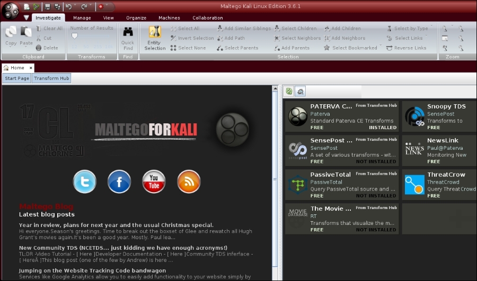Click the Entity Selection chess piece icon
477x281 pixels.
click(155, 32)
